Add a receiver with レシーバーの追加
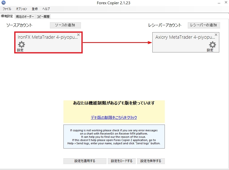The width and height of the screenshot is (229, 170). pos(204,25)
